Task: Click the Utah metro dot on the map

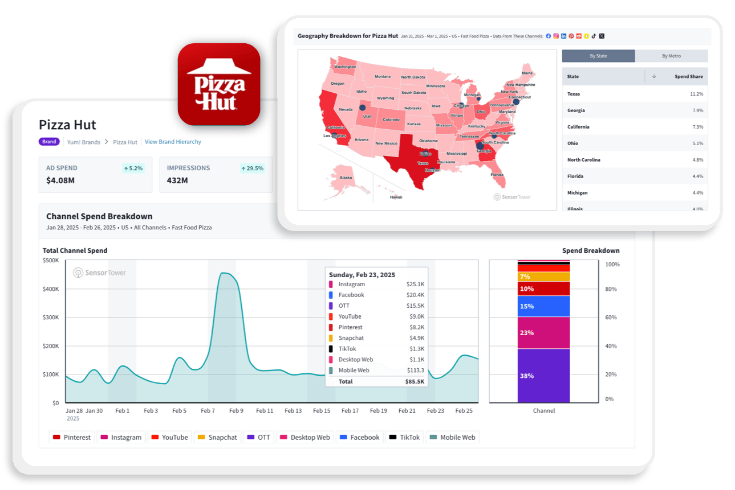Action: coord(362,108)
